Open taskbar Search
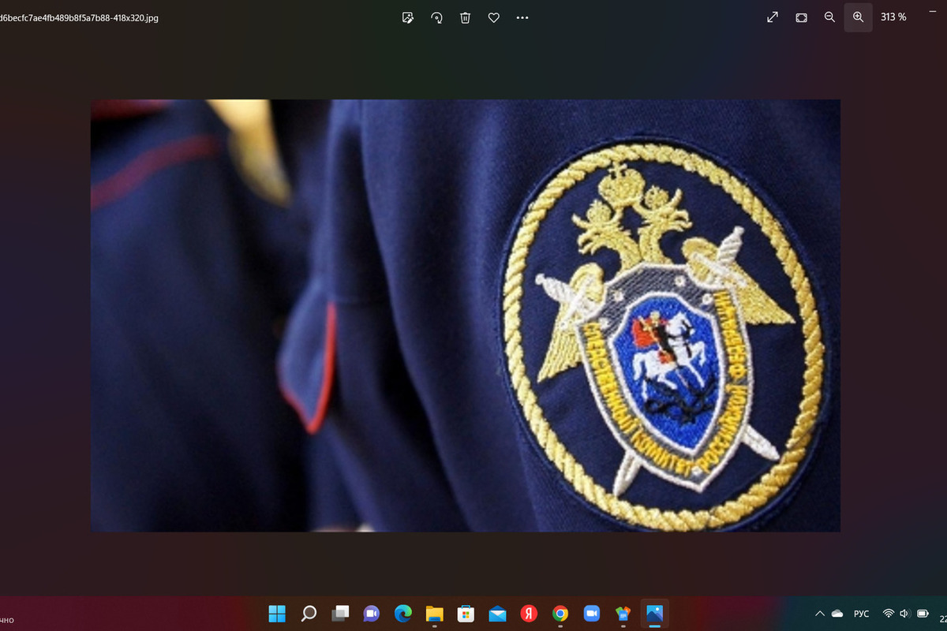Viewport: 947px width, 631px height. tap(309, 614)
